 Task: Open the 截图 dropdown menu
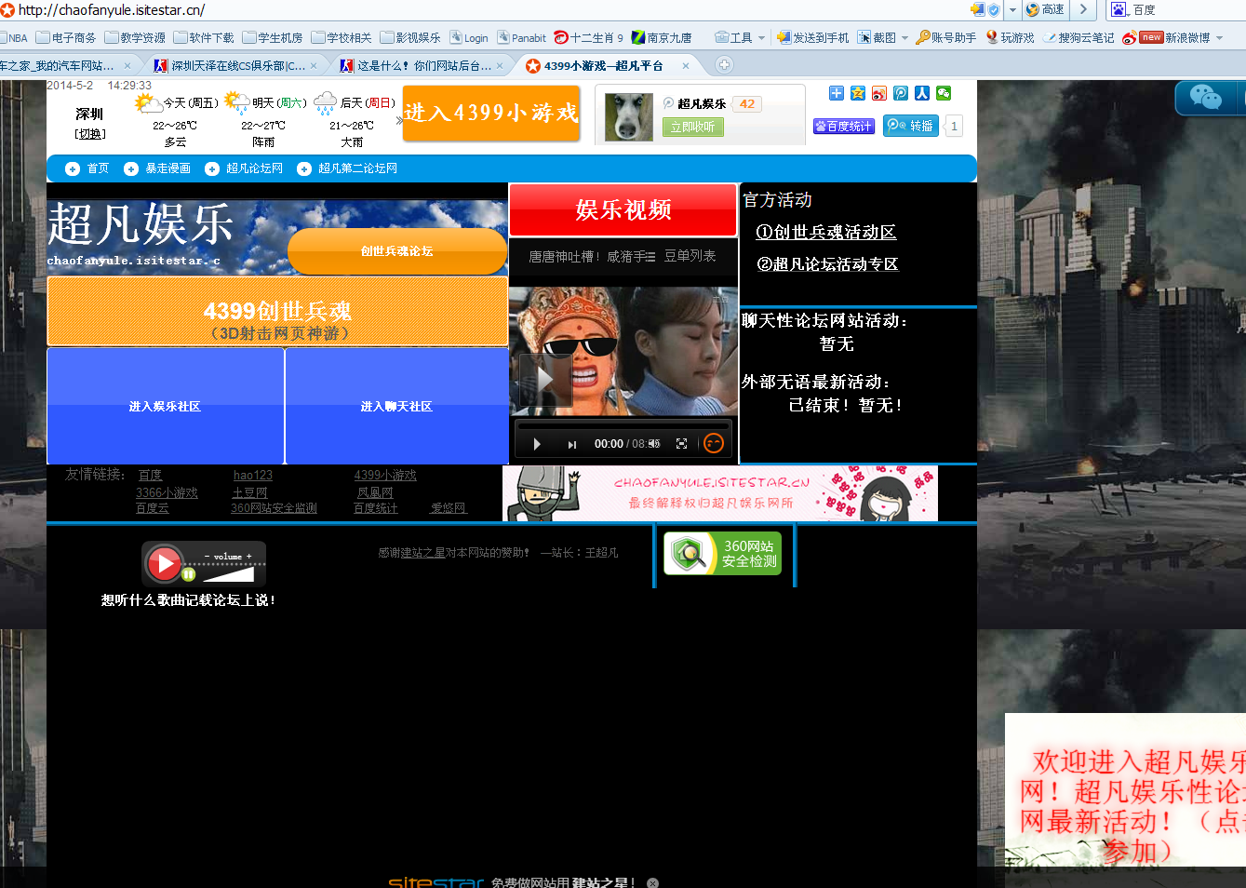(x=903, y=37)
